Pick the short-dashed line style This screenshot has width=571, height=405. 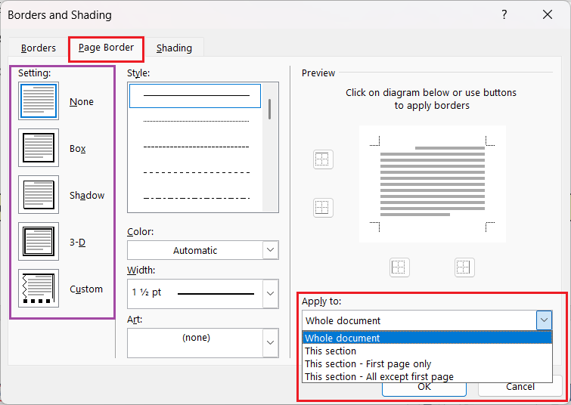196,147
